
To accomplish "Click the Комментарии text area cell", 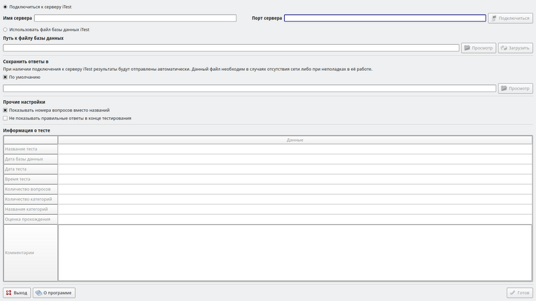I will (x=295, y=253).
